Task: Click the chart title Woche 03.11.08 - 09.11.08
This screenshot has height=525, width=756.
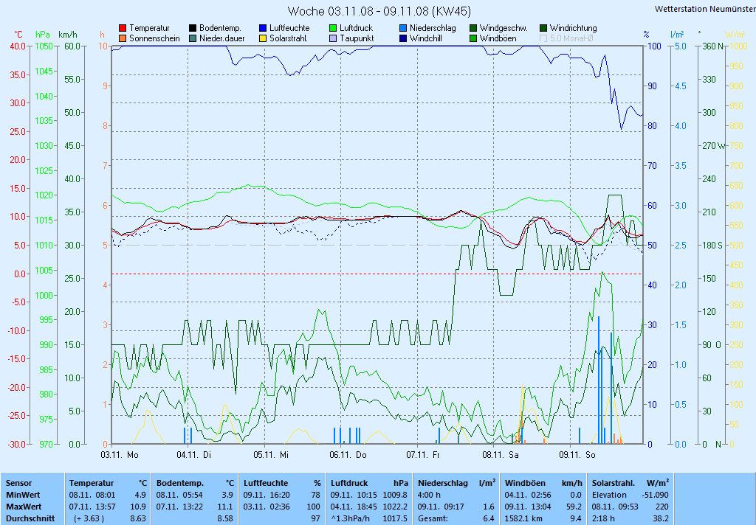Action: tap(379, 11)
